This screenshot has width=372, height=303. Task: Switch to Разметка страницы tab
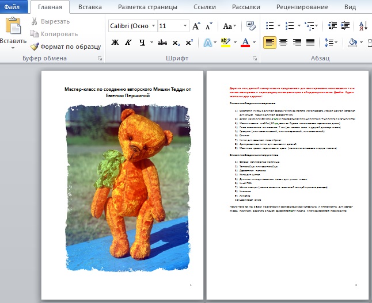point(147,7)
